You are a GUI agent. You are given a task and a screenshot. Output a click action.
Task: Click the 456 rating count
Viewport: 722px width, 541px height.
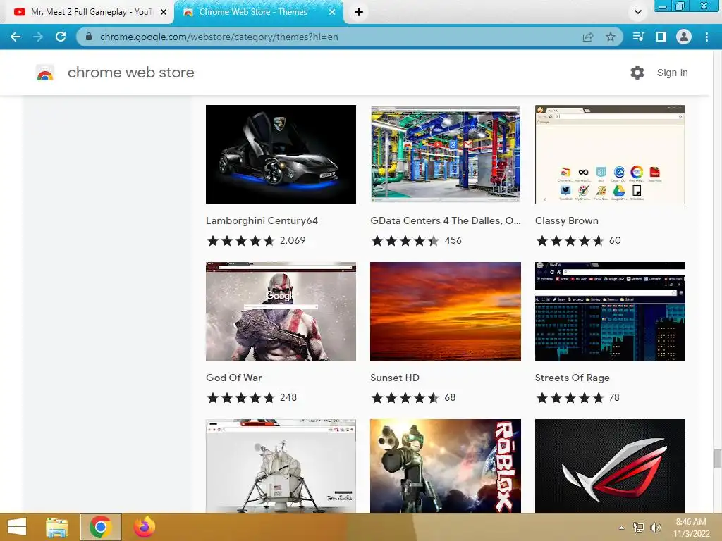[453, 241]
